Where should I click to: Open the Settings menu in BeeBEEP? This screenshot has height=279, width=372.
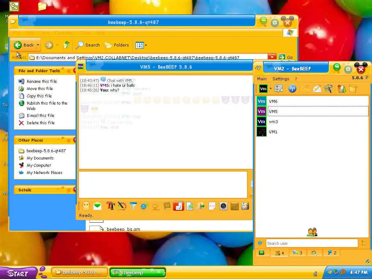[x=281, y=79]
